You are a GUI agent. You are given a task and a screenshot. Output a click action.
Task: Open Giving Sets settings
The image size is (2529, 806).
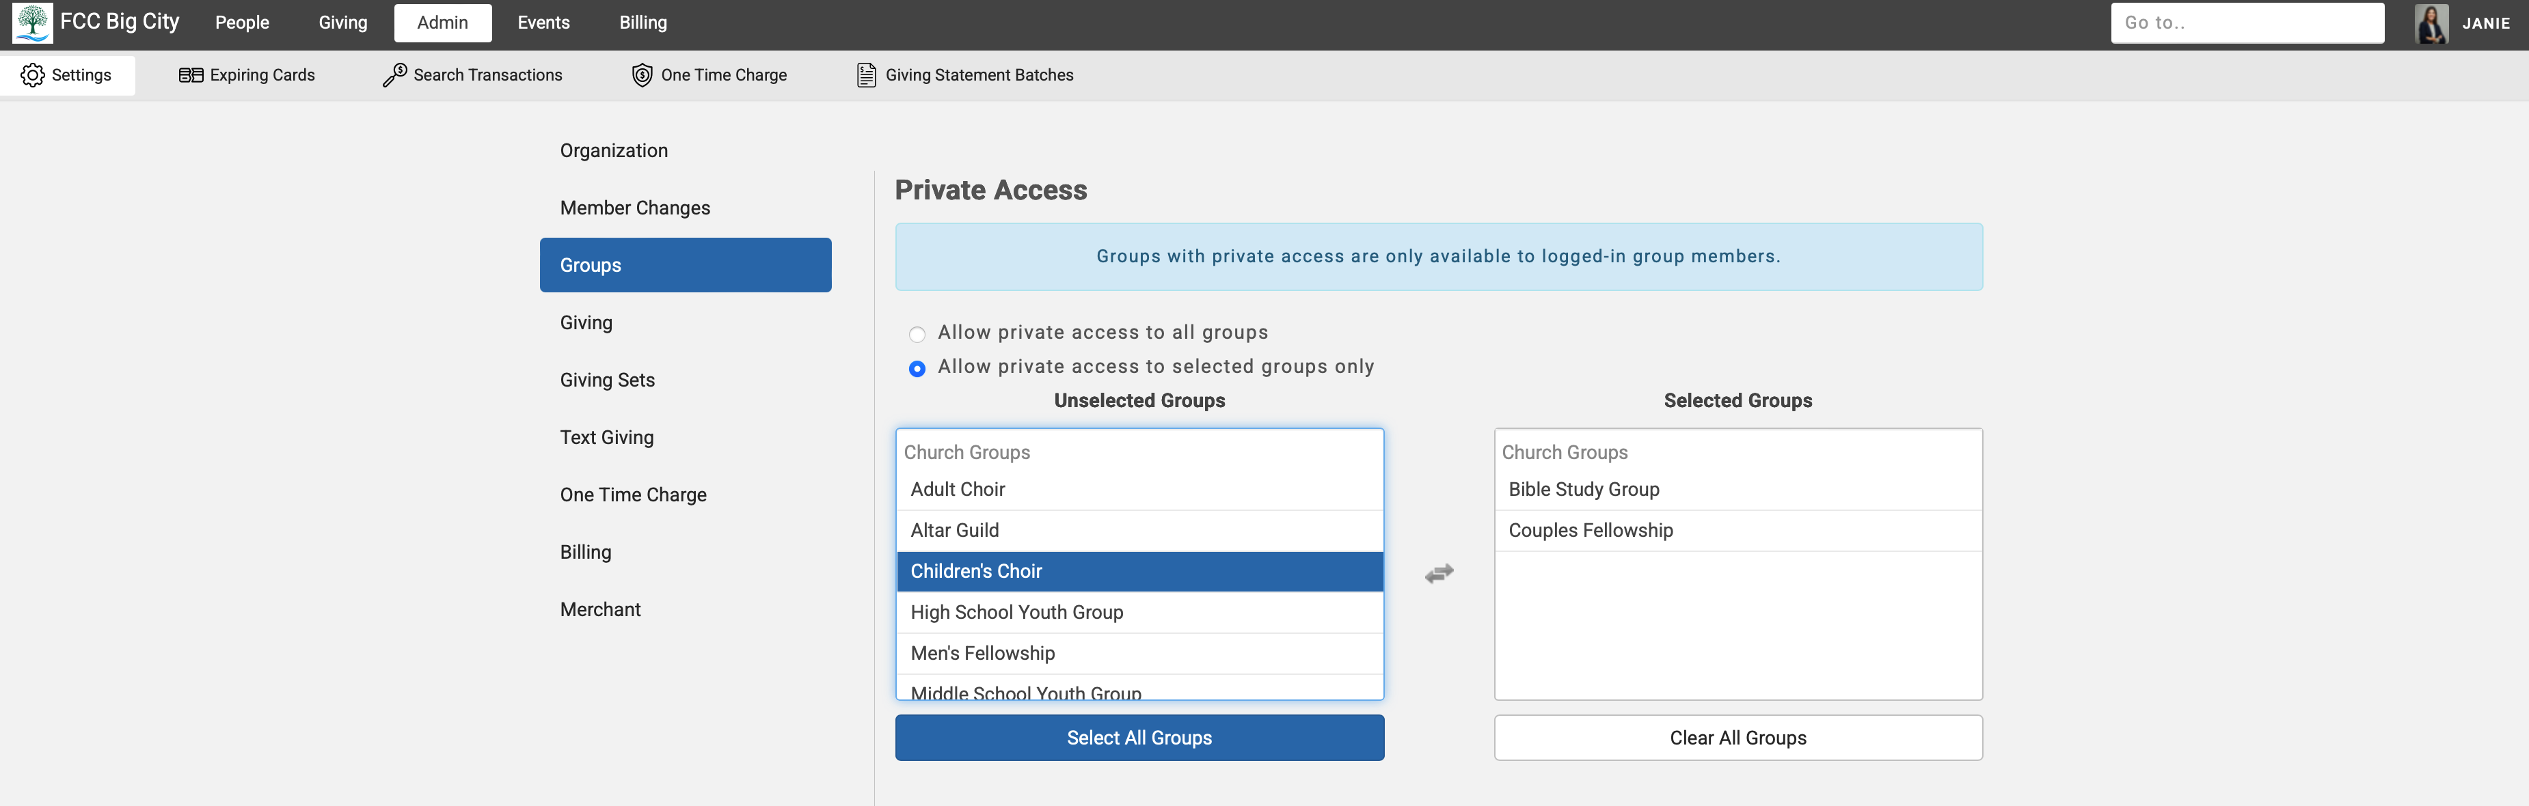(x=607, y=380)
